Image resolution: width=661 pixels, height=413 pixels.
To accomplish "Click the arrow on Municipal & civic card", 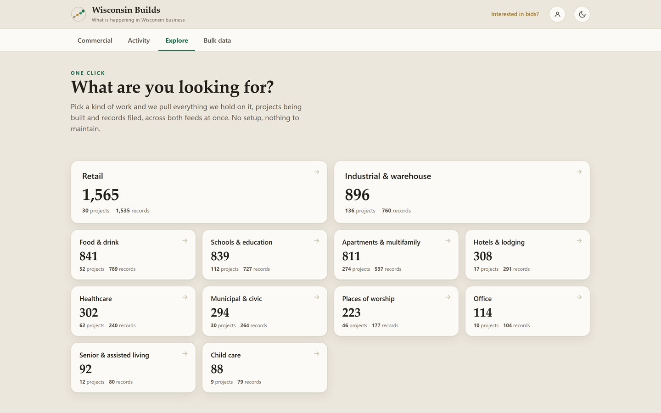I will (317, 297).
